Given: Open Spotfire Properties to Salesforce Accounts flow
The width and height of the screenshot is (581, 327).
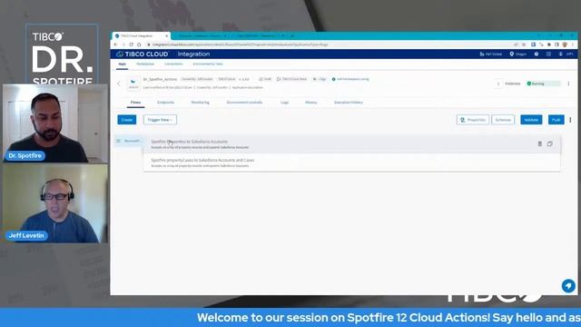Looking at the screenshot, I should pyautogui.click(x=351, y=144).
